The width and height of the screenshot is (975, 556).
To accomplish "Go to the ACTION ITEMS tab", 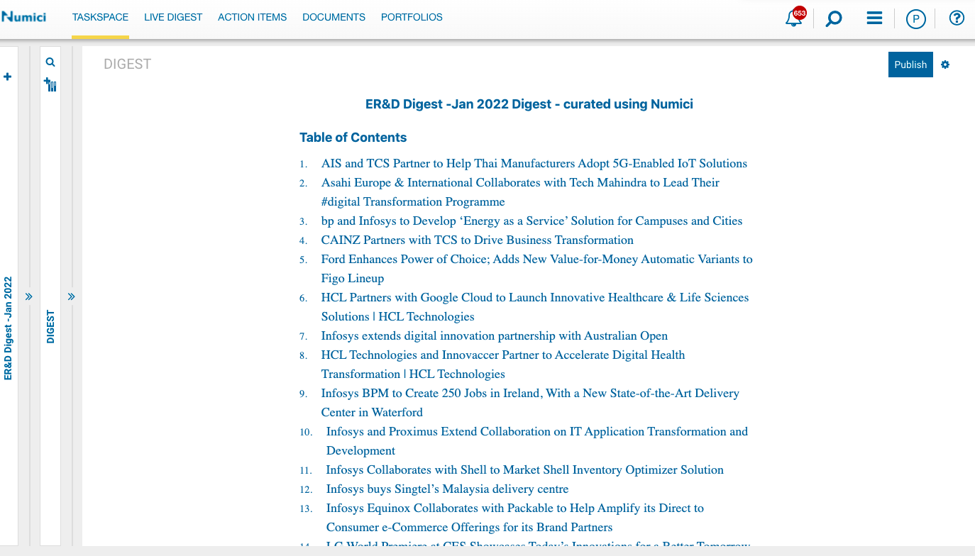I will point(253,17).
